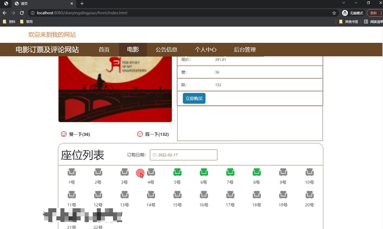Select seat 16号 icon

[x=204, y=195]
